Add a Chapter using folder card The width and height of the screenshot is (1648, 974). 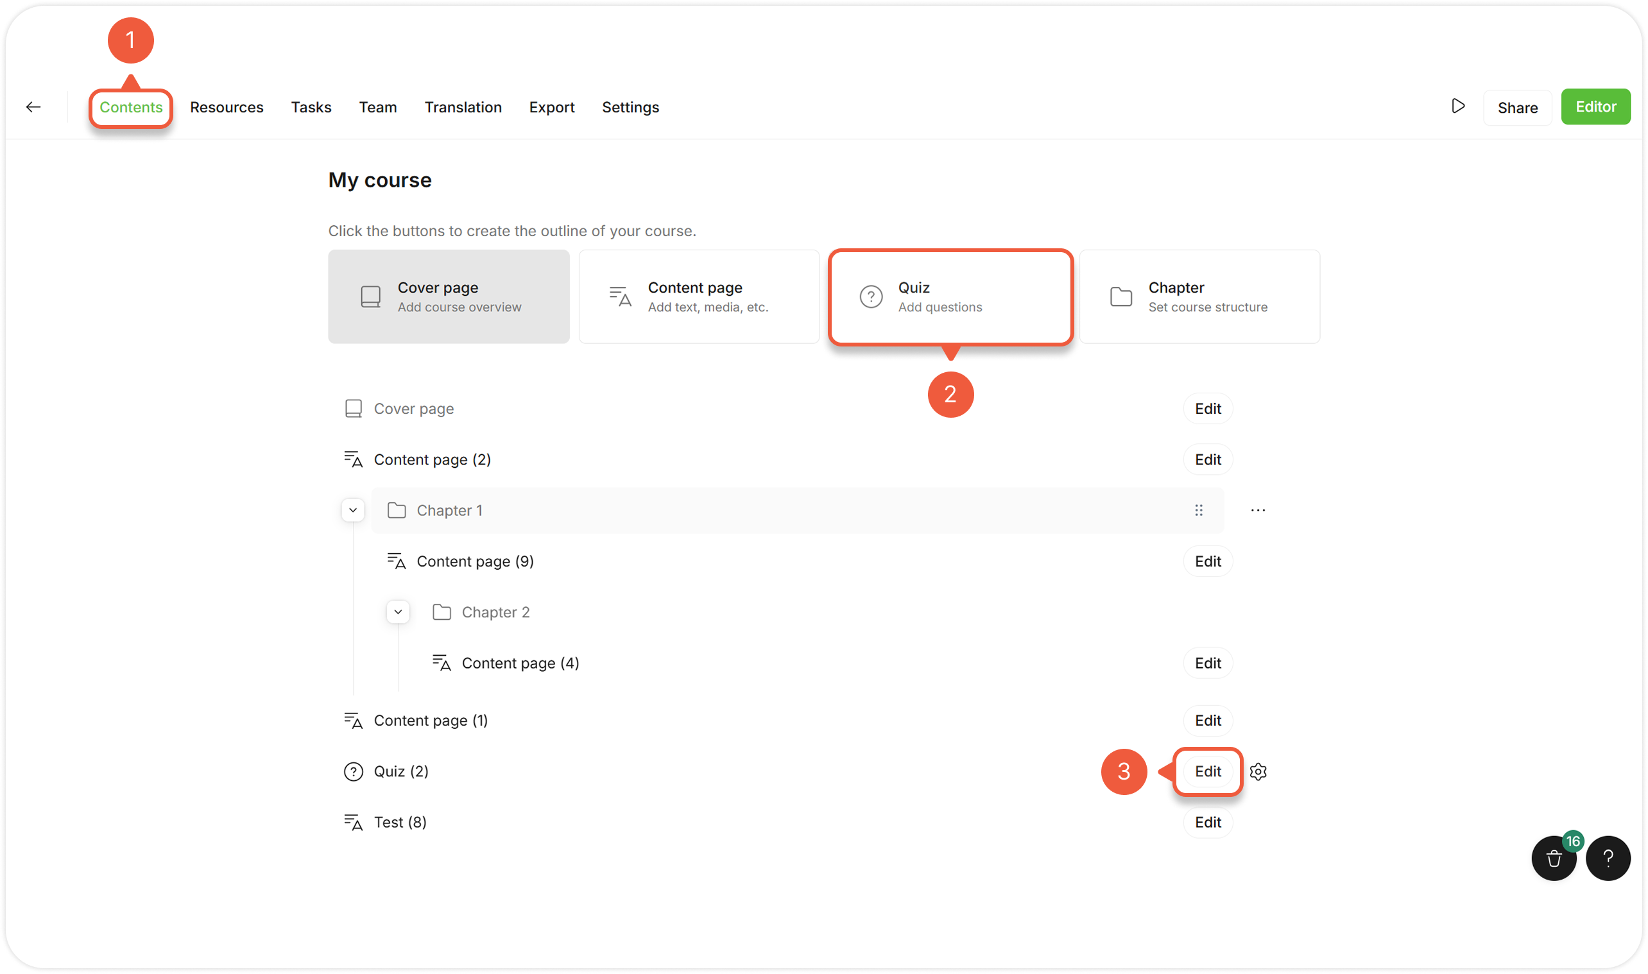pyautogui.click(x=1199, y=296)
